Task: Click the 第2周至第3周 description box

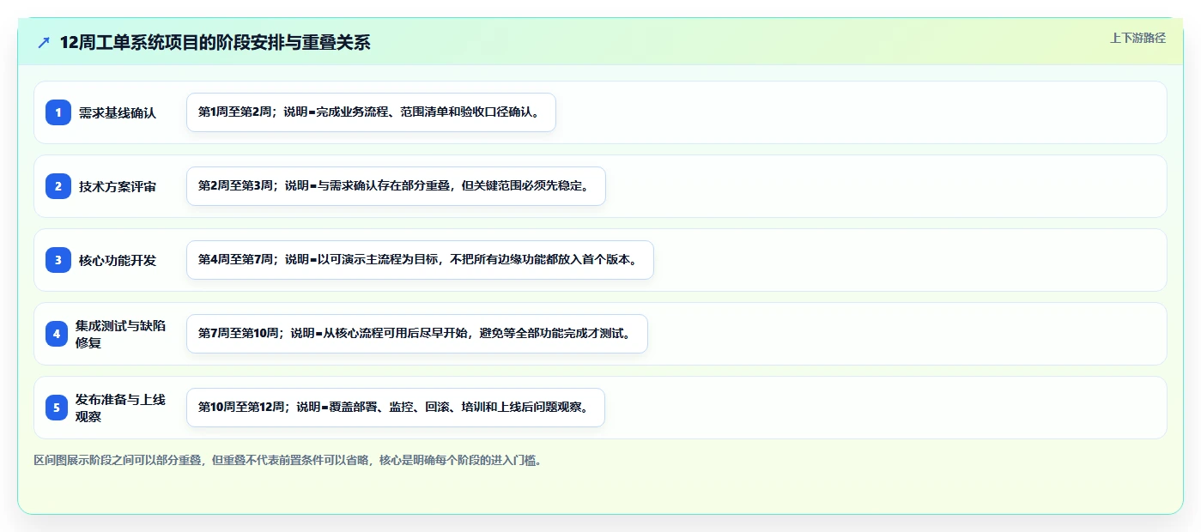Action: (x=396, y=186)
